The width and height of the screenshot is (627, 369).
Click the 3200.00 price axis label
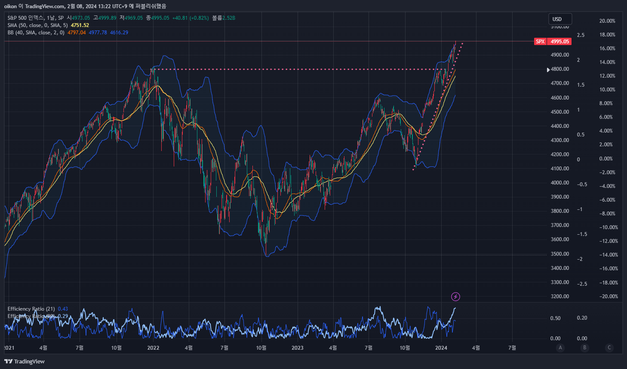[x=560, y=296]
